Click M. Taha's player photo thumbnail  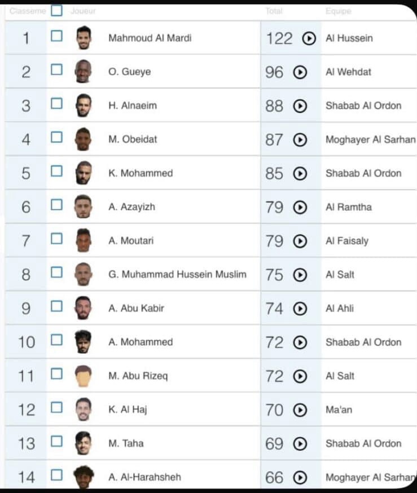coord(84,443)
